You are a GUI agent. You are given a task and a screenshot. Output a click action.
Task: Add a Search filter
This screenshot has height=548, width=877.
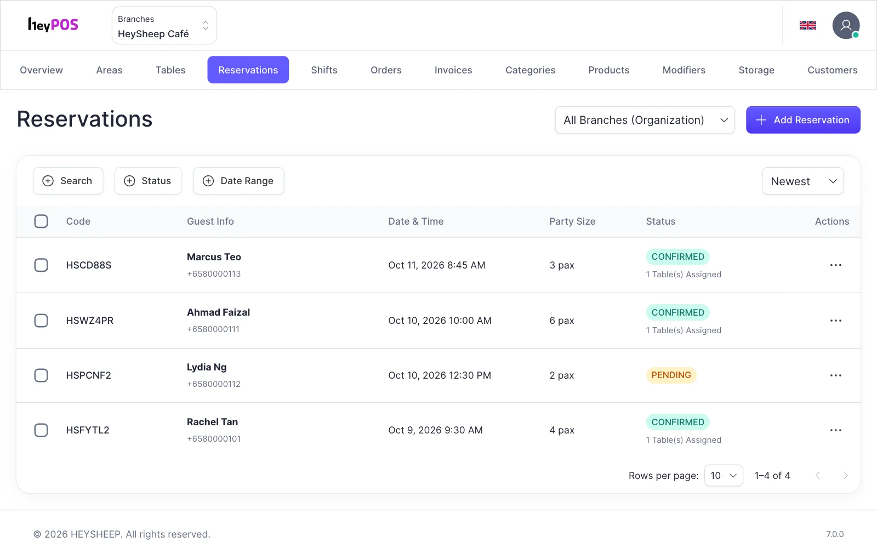click(68, 181)
